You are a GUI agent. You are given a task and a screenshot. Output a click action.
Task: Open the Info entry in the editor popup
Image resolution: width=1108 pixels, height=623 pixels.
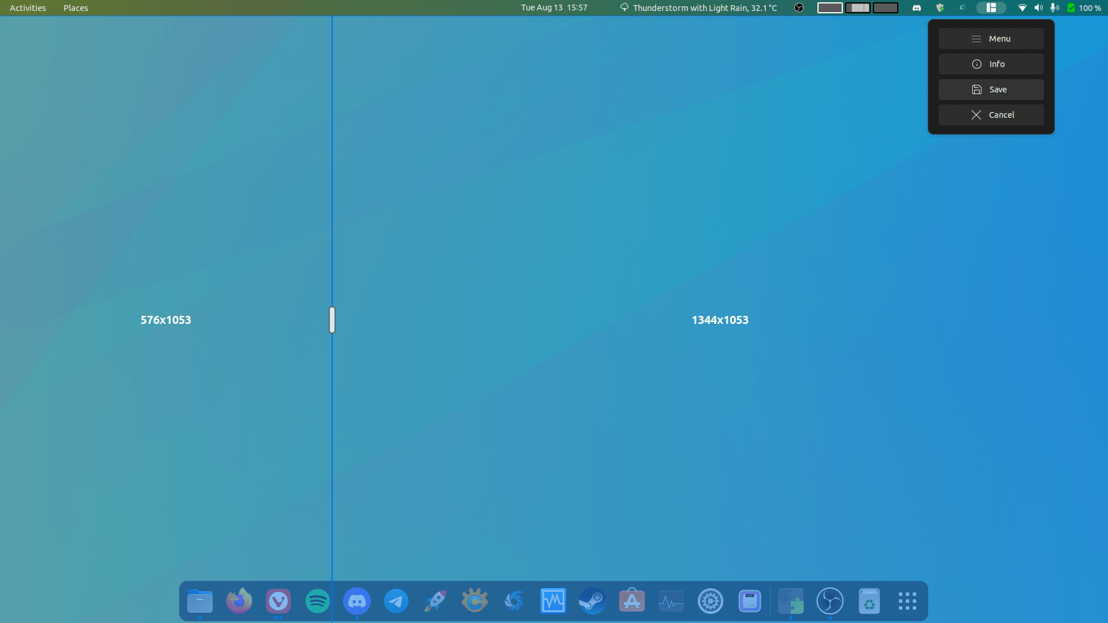point(991,64)
